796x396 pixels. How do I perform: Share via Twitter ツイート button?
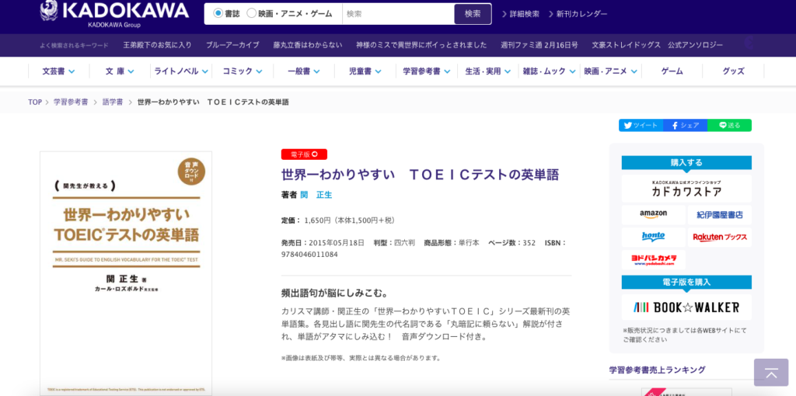tap(641, 125)
